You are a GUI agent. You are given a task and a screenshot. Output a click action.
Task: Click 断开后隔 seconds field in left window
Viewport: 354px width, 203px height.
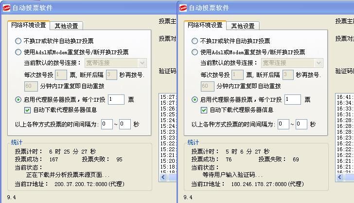pos(111,75)
